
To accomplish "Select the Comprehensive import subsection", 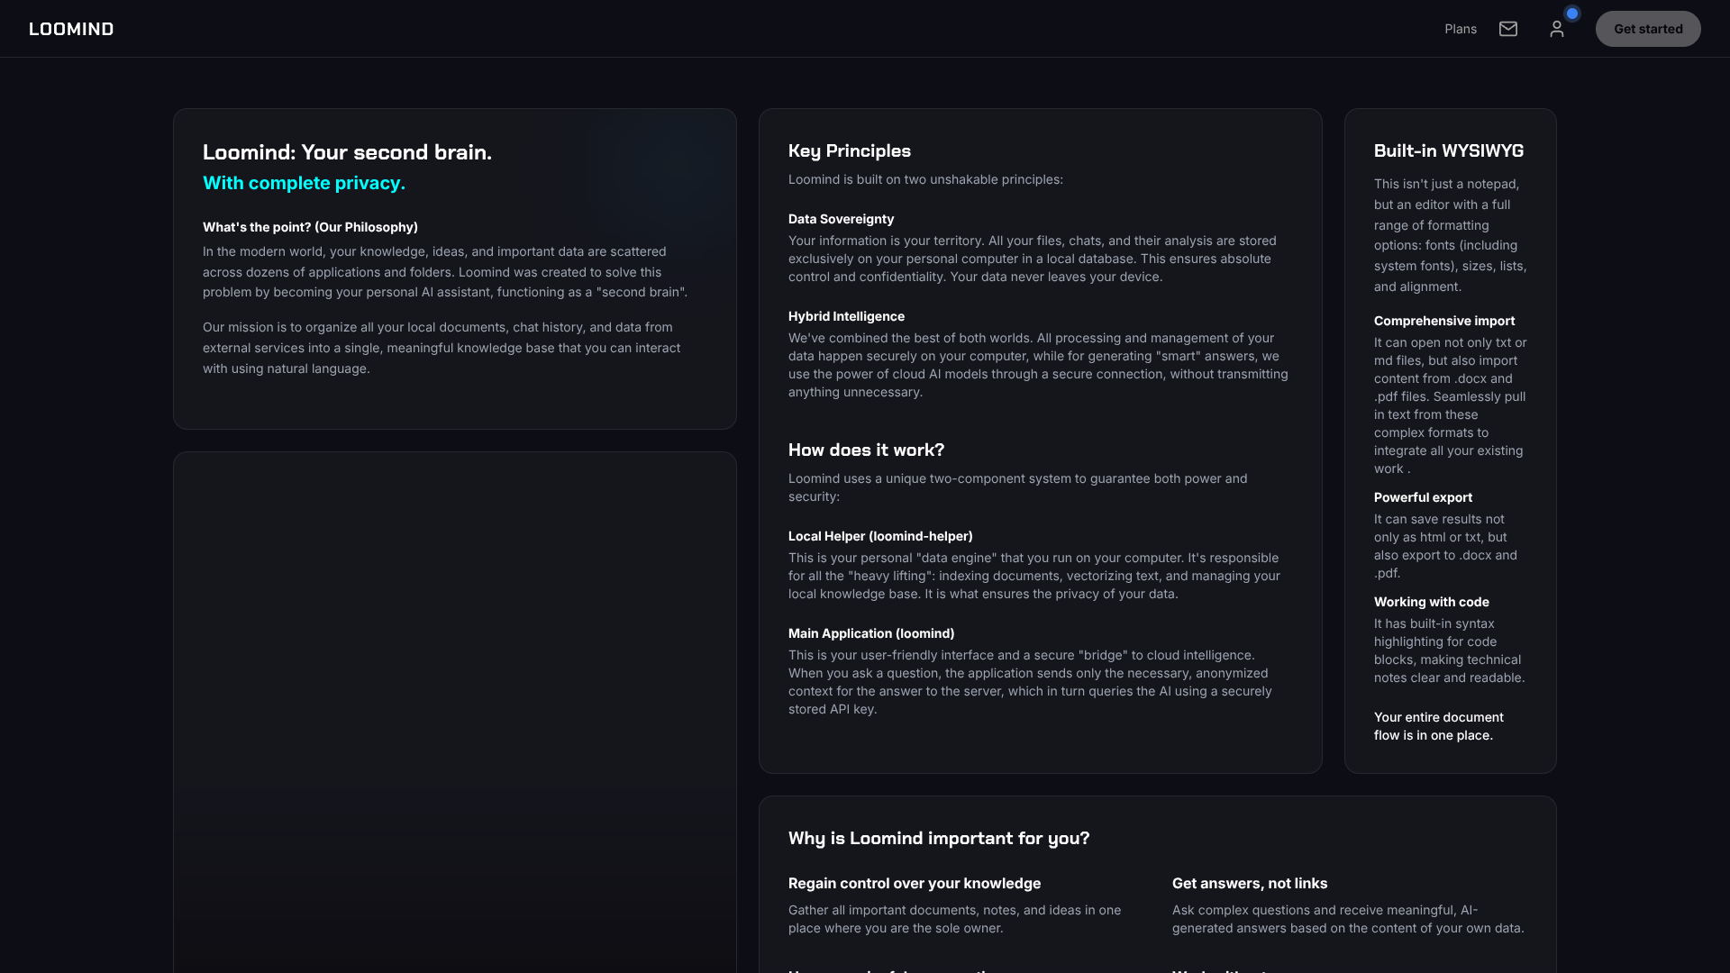I will point(1443,321).
